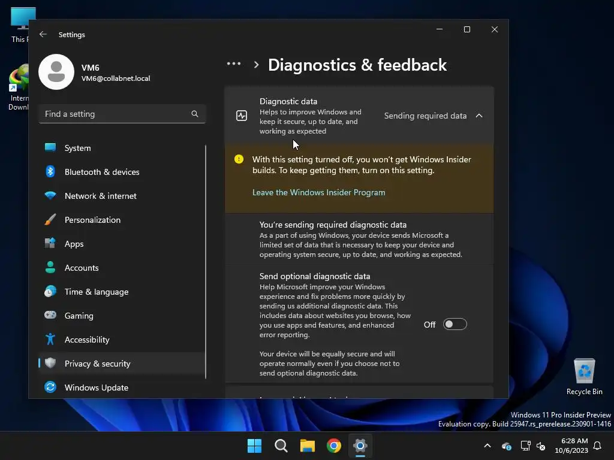614x460 pixels.
Task: Click the search magnifier in Find a setting
Action: click(x=195, y=114)
